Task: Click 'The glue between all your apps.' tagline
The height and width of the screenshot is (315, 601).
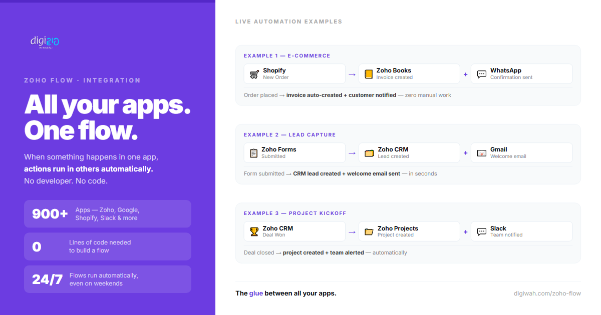Action: pyautogui.click(x=286, y=293)
